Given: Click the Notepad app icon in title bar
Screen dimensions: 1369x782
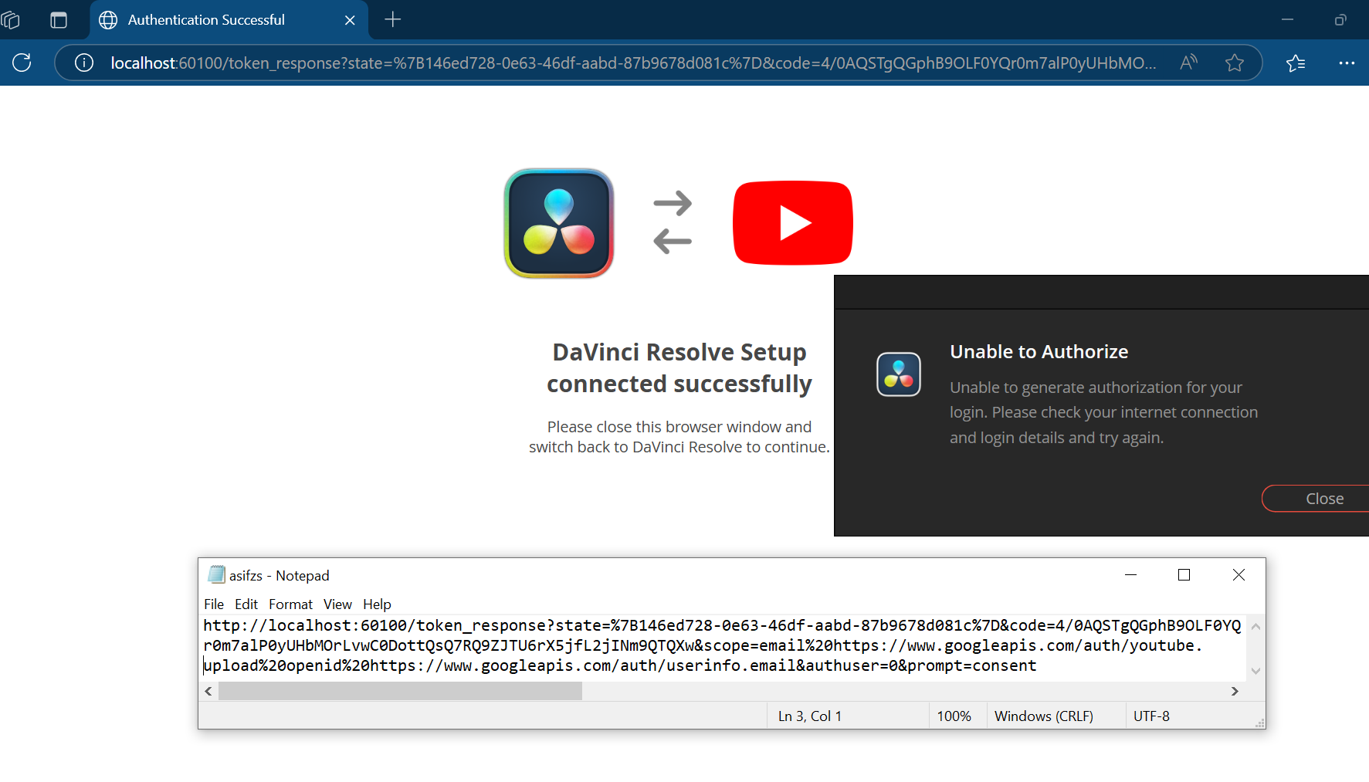Looking at the screenshot, I should tap(216, 574).
